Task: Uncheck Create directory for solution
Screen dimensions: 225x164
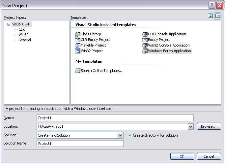Action: tap(130, 135)
